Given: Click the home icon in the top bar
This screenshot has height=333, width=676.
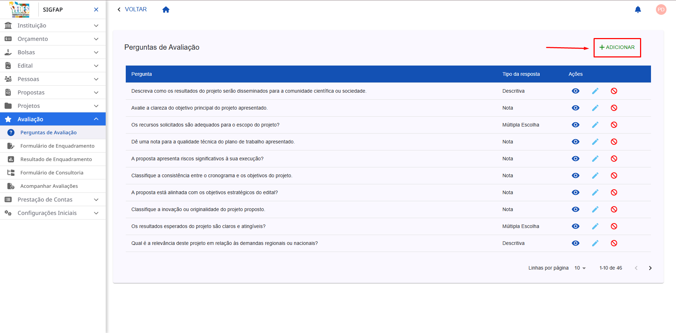Looking at the screenshot, I should [x=166, y=9].
